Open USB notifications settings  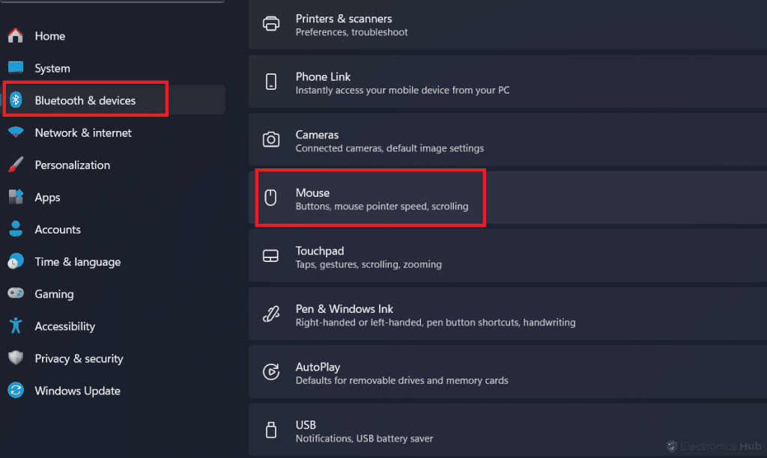point(306,430)
